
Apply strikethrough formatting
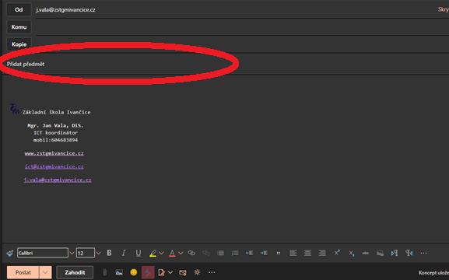(366, 253)
